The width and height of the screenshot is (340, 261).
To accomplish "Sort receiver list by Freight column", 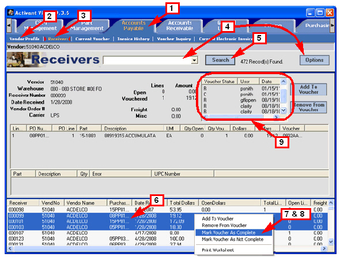I will tap(320, 203).
